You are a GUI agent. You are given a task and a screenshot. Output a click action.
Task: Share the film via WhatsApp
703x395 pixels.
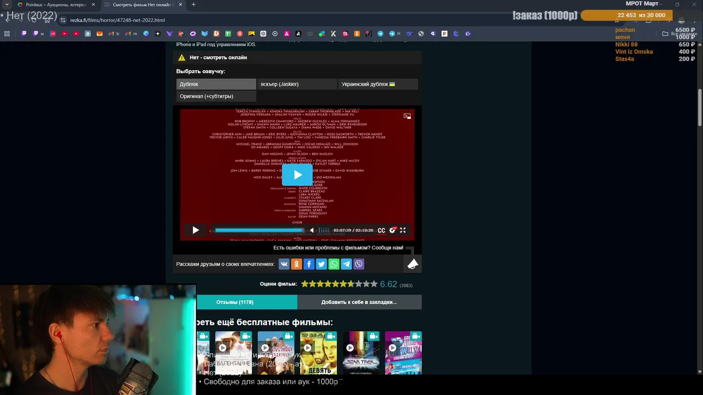click(x=334, y=264)
